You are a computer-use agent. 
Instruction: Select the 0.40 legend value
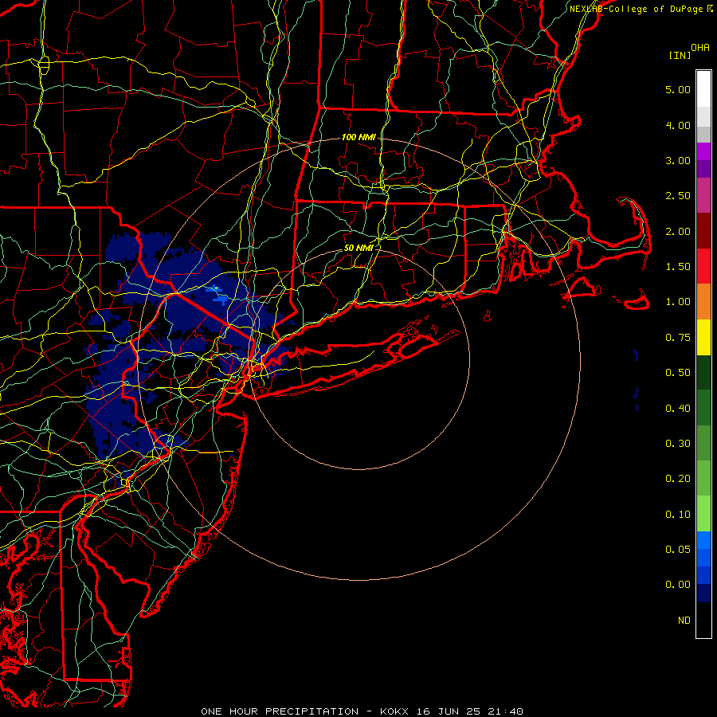point(678,409)
